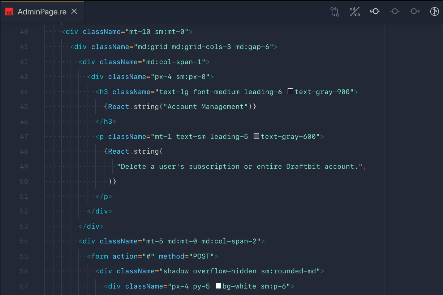This screenshot has height=295, width=443.
Task: Click the "md:col-span-1" className string
Action: tap(174, 62)
